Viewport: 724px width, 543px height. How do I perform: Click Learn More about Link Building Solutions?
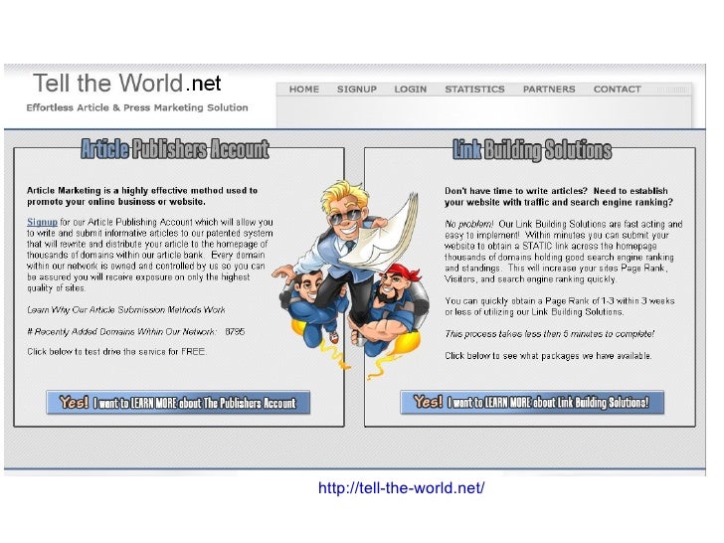tap(532, 402)
